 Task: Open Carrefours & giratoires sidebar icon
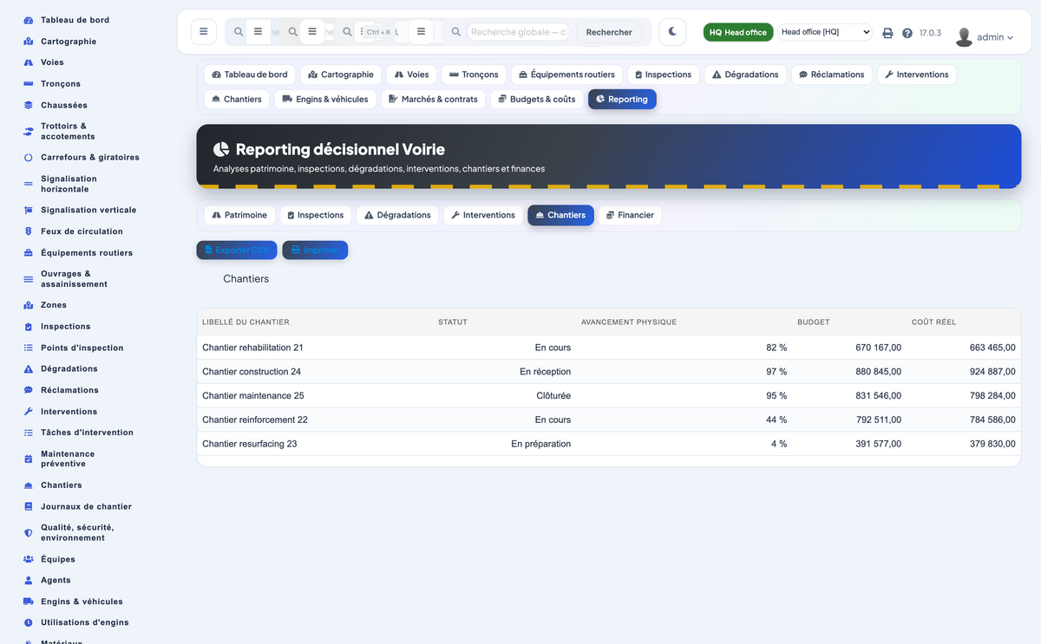pos(29,158)
